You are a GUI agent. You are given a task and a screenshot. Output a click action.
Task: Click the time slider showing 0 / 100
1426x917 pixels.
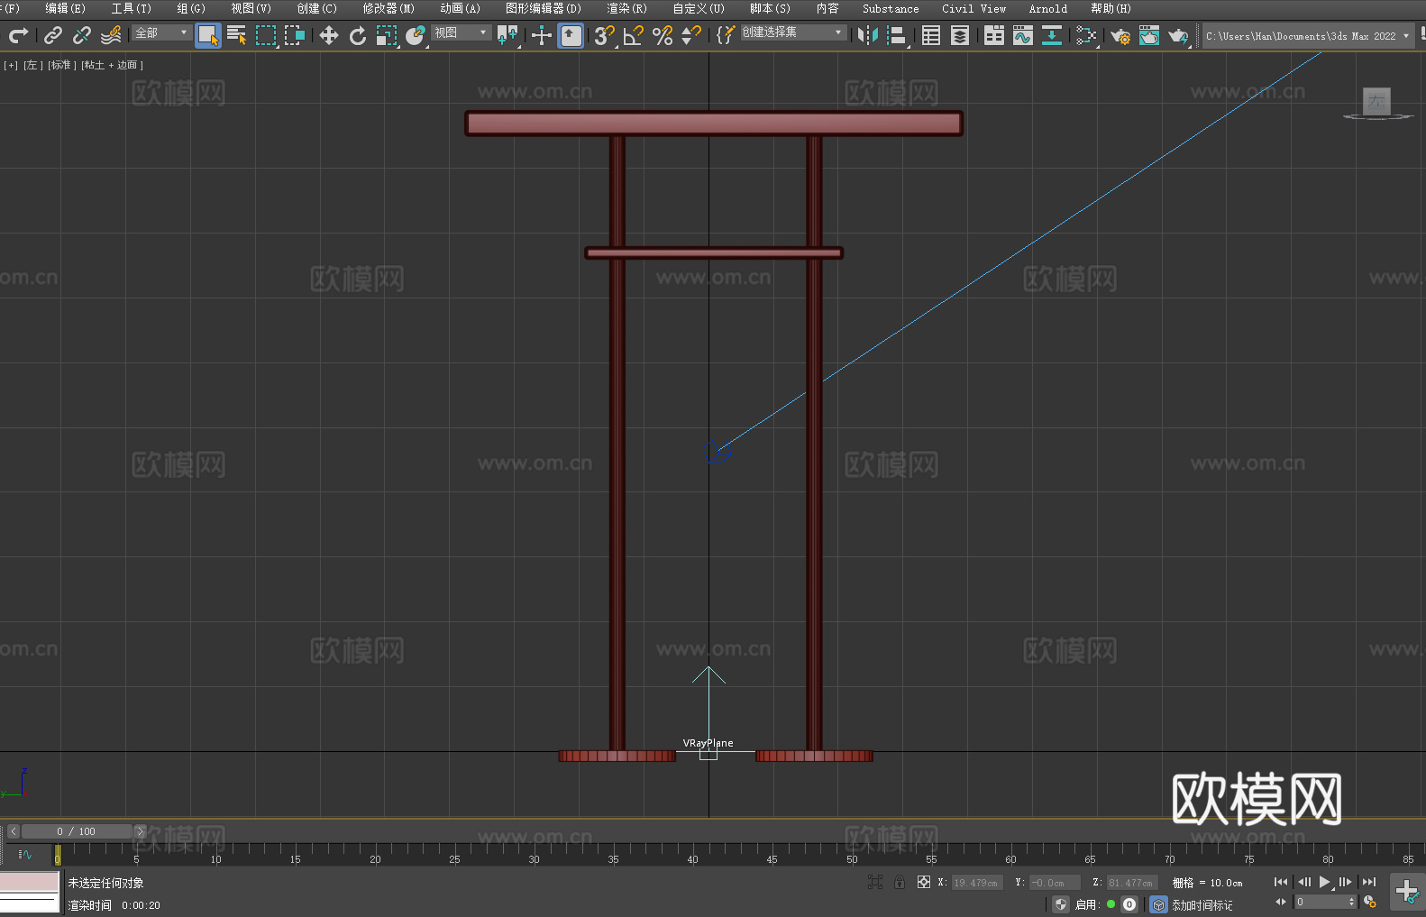click(77, 831)
